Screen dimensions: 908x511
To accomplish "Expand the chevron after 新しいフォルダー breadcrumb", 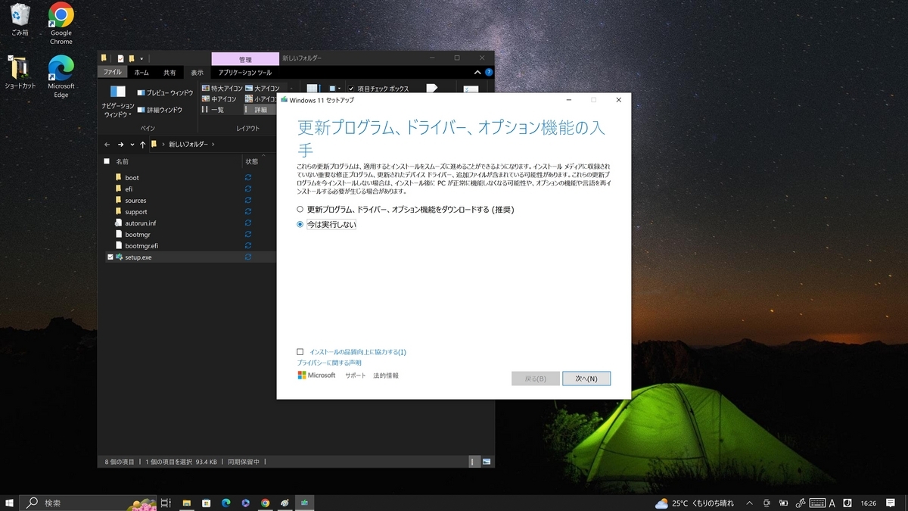I will click(x=214, y=144).
